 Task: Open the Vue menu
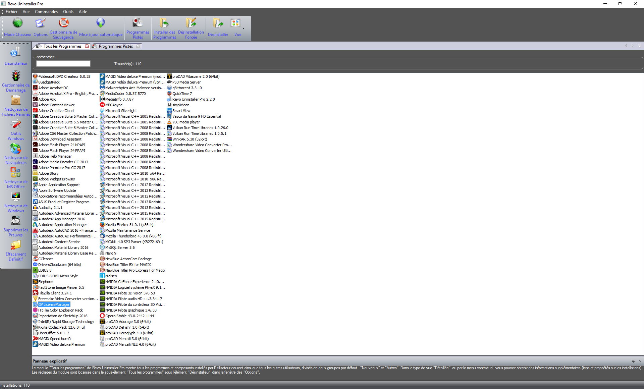point(26,12)
